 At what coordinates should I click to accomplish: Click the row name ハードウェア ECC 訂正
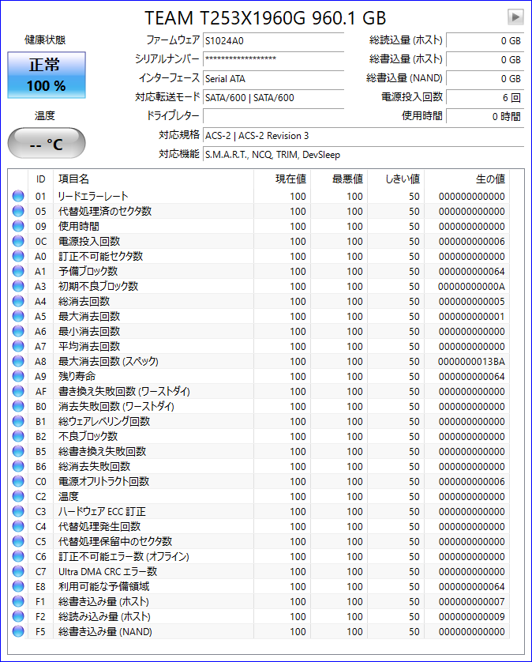(102, 511)
